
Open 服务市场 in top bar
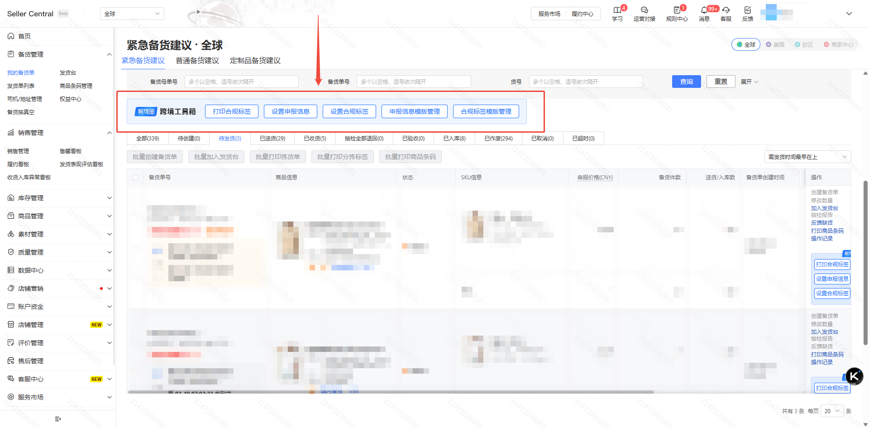(x=549, y=14)
